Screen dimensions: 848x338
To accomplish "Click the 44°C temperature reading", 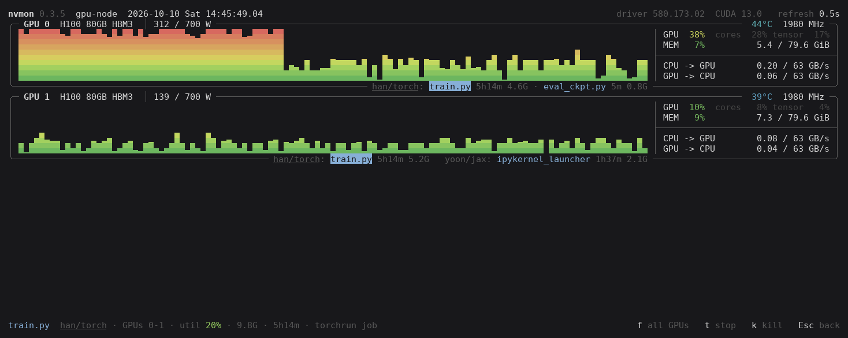I will point(762,24).
